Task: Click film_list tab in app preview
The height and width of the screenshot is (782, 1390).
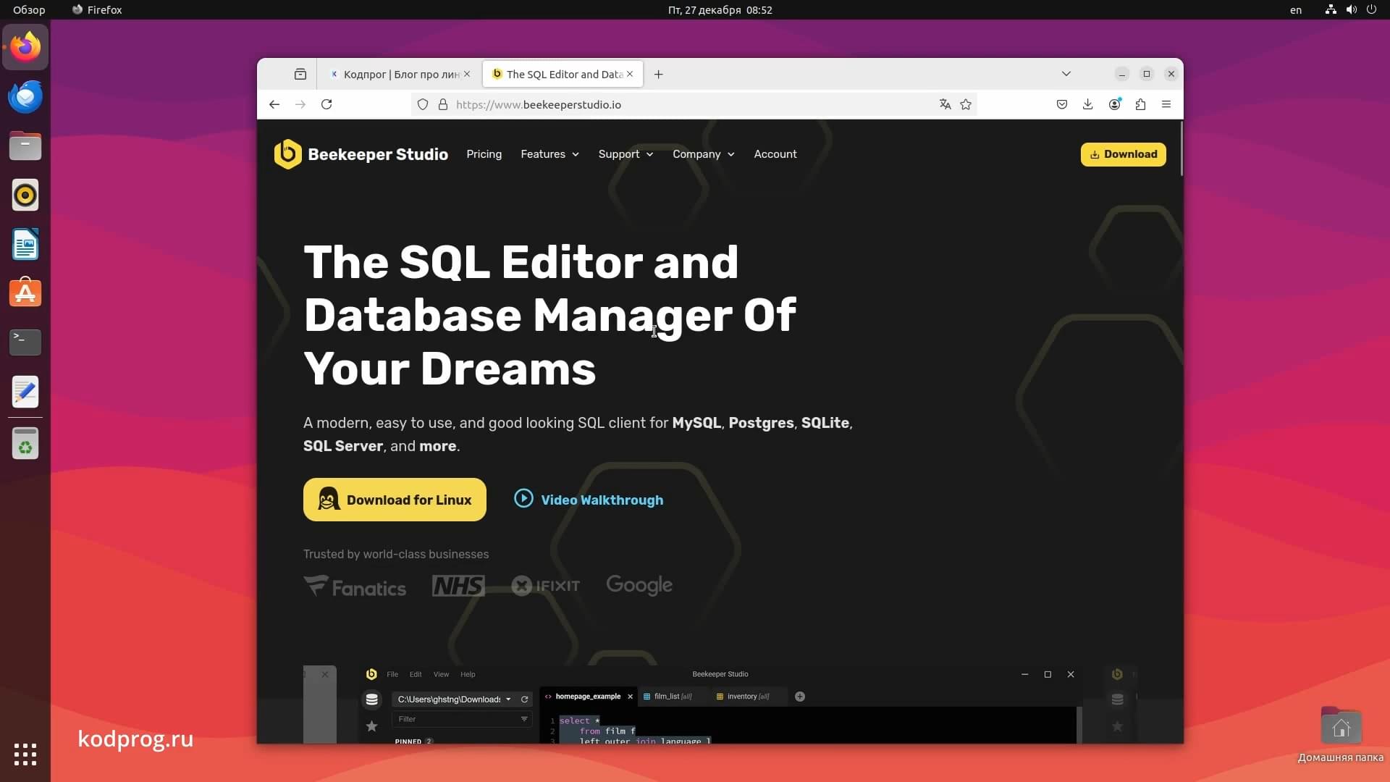Action: click(673, 697)
